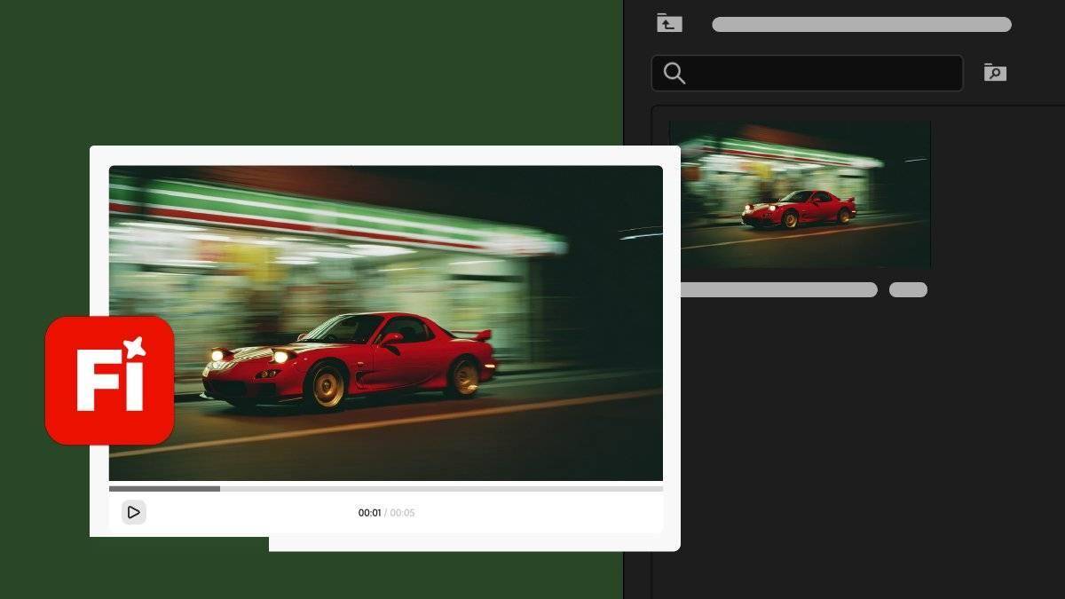
Task: Click the gray path bar at panel top
Action: [861, 25]
